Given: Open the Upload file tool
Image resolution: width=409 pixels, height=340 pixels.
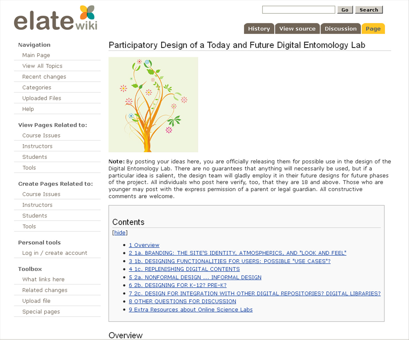Looking at the screenshot, I should [x=37, y=301].
